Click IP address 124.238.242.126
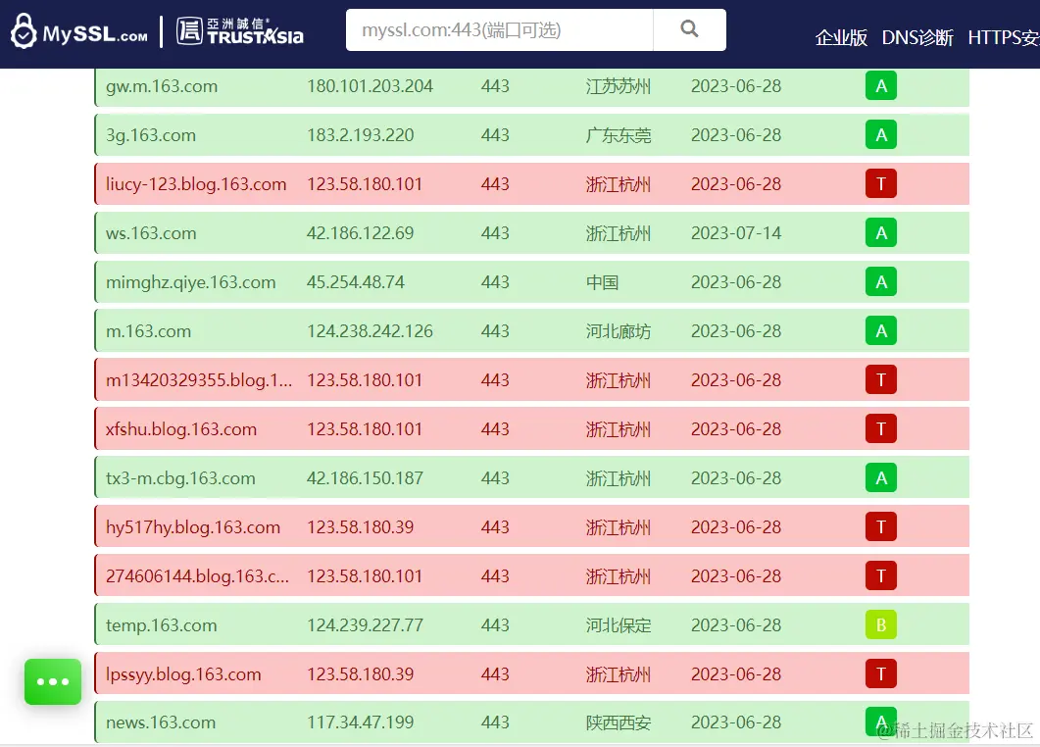 [x=371, y=331]
